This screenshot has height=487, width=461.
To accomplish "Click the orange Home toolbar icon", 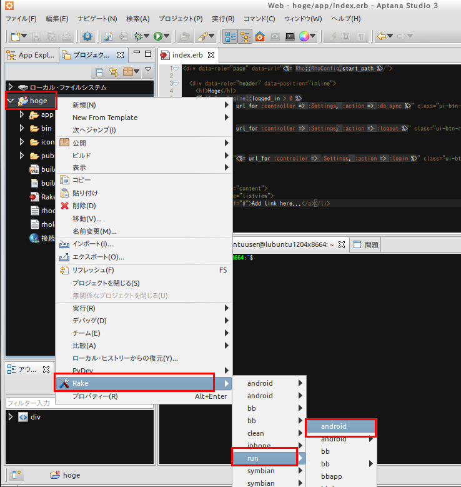I will (260, 36).
